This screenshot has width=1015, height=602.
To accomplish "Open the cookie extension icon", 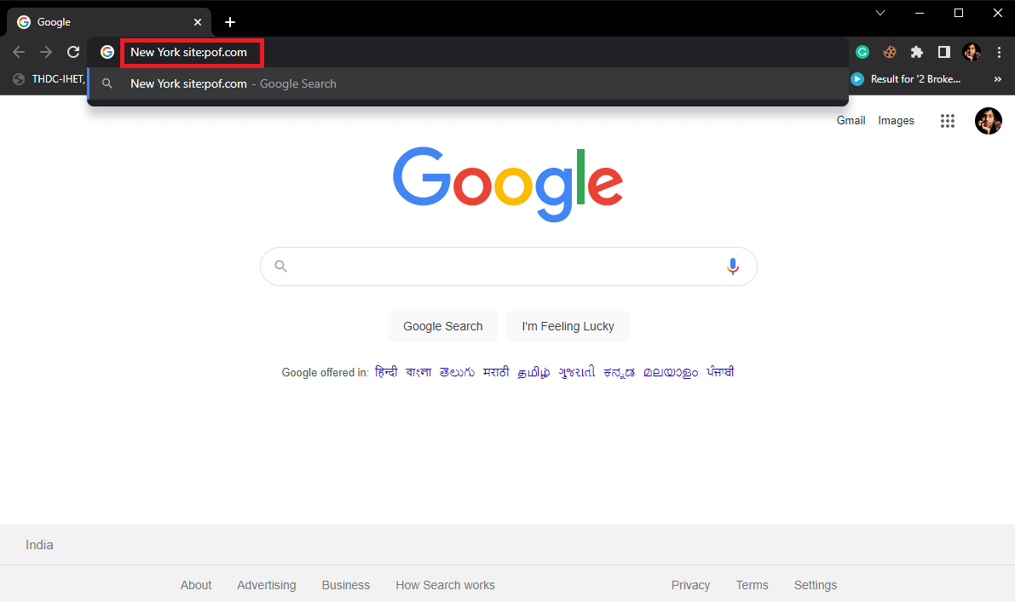I will point(890,53).
